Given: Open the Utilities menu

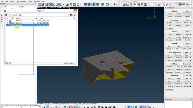Looking at the screenshot, I should 12,1.
